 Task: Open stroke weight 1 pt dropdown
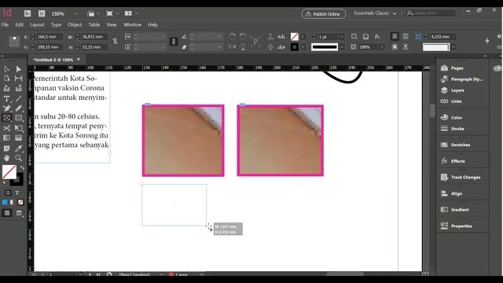point(341,37)
